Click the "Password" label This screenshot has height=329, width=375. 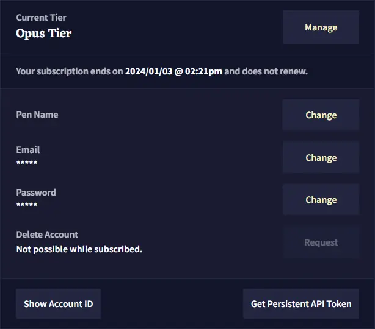36,193
